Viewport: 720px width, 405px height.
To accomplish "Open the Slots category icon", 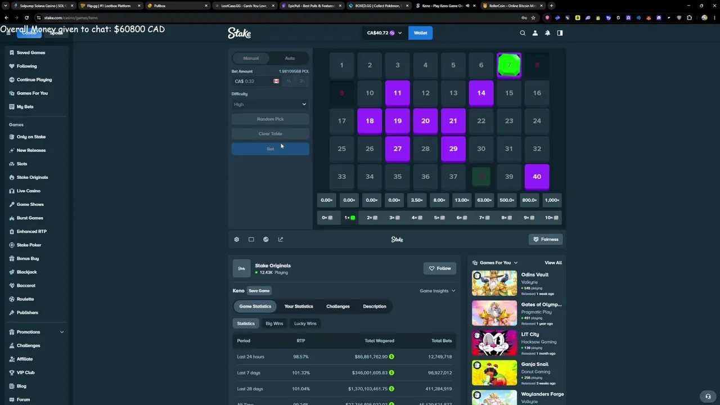I will tap(11, 164).
